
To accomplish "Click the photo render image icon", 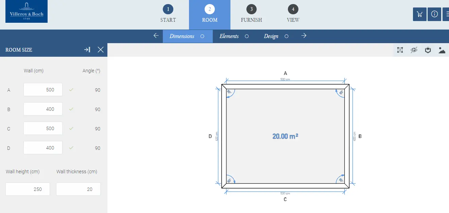I will [x=442, y=50].
